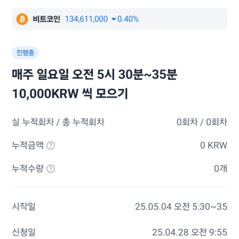Open the 누적금액 help question-mark icon
The height and width of the screenshot is (239, 239).
click(51, 145)
